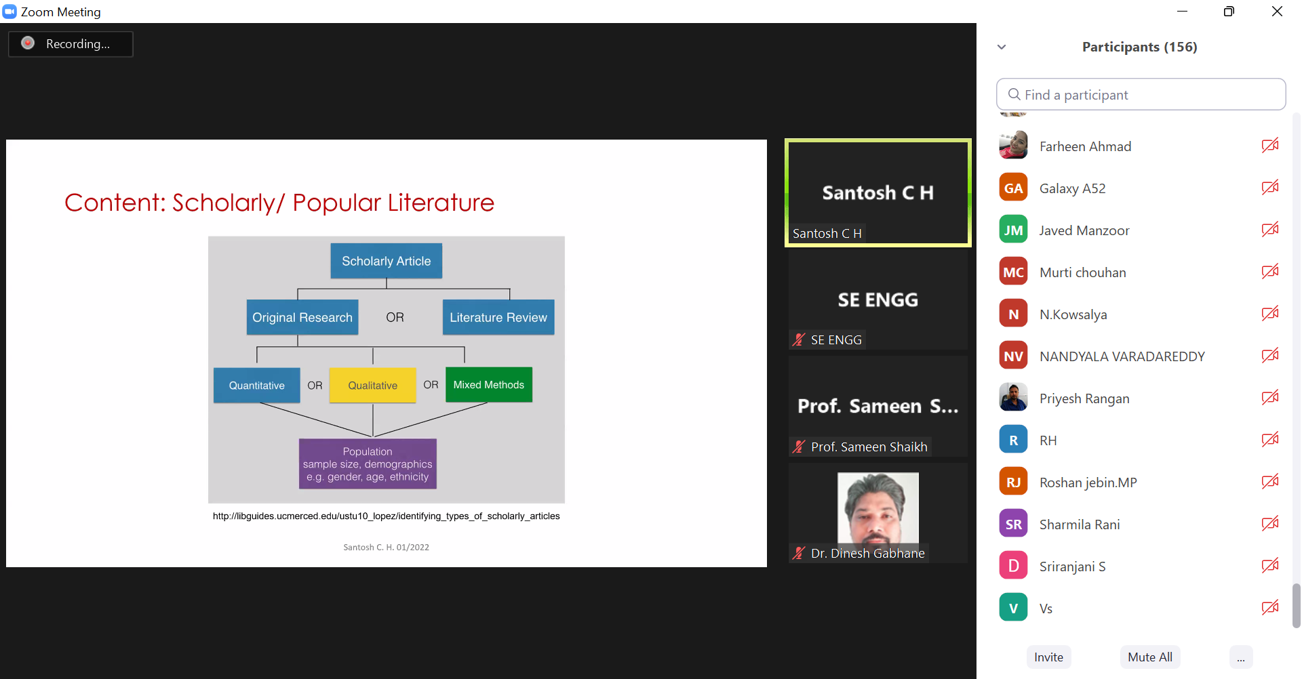
Task: Click the Zoom app icon in title bar
Action: (x=9, y=12)
